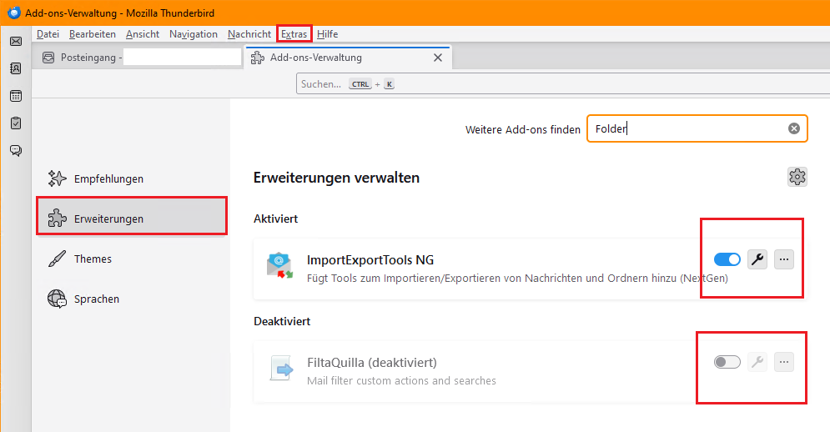Open the Themes category

pos(132,259)
